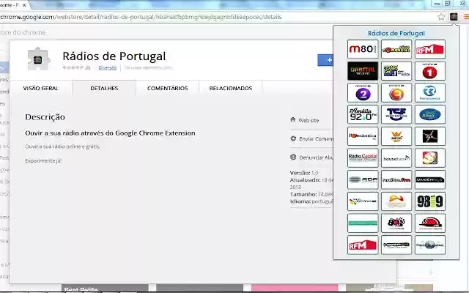Visit the extension's Web site link
Image resolution: width=469 pixels, height=293 pixels.
click(x=309, y=120)
